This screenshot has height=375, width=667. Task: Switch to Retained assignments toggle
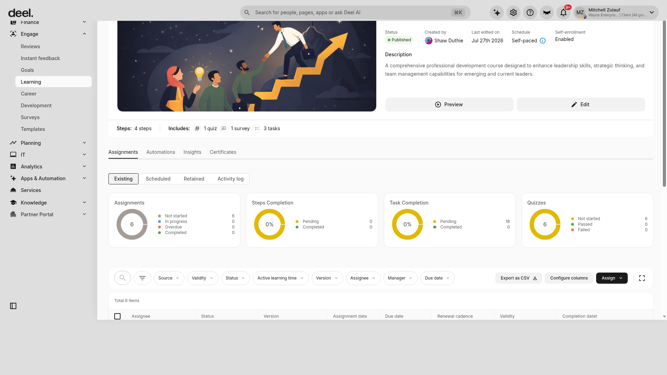tap(194, 179)
